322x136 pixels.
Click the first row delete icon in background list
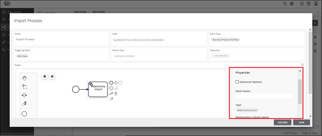[315, 37]
